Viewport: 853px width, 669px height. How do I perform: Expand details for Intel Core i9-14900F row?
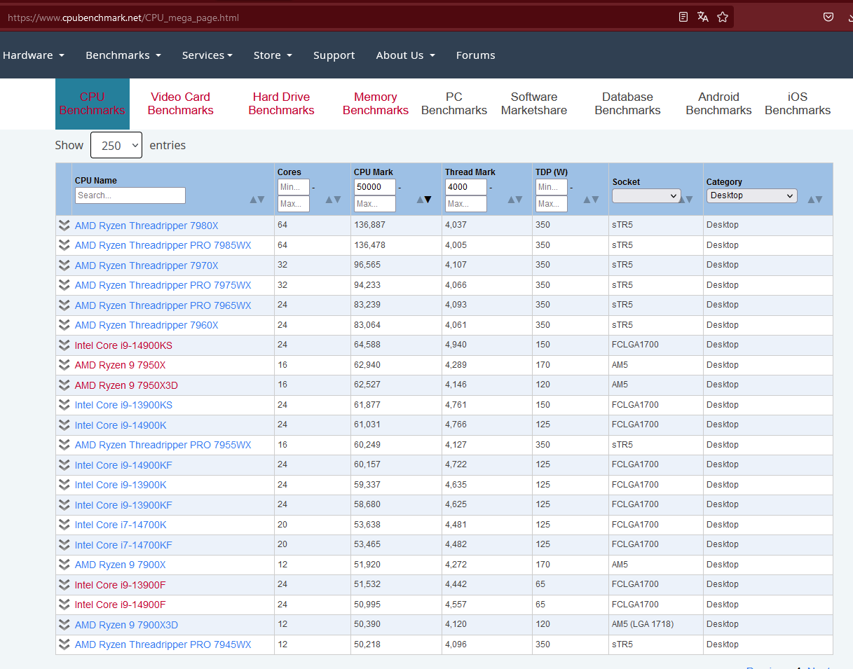coord(64,605)
